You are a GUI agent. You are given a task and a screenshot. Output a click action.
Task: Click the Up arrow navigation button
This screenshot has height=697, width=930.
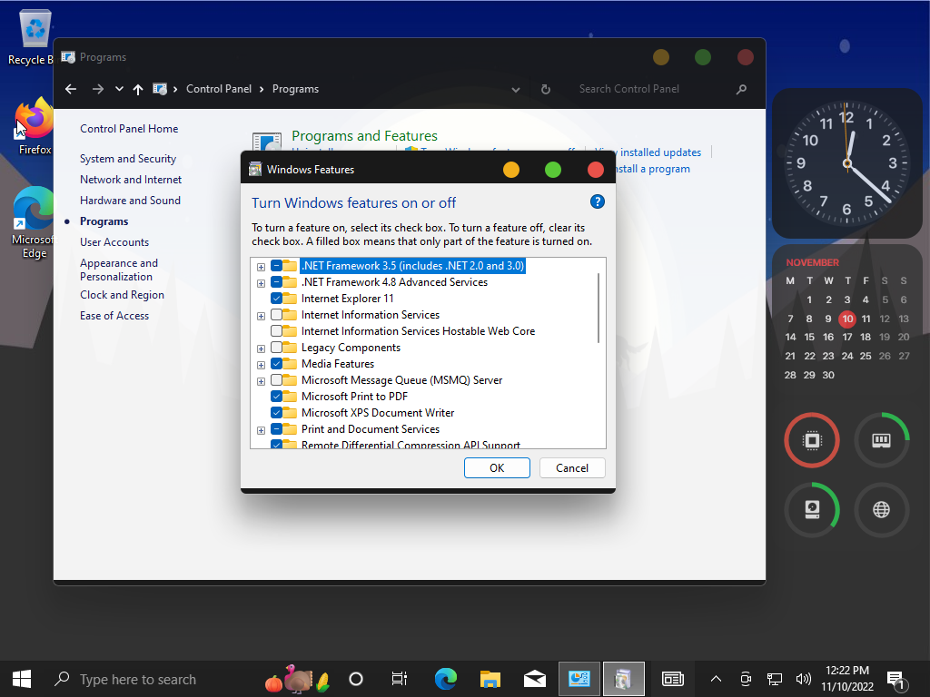[138, 89]
